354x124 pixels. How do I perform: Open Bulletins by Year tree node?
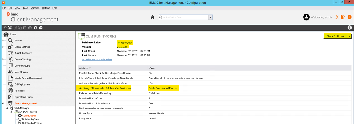(x=31, y=119)
